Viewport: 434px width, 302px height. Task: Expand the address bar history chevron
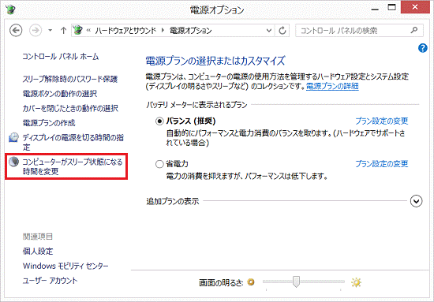pyautogui.click(x=269, y=30)
